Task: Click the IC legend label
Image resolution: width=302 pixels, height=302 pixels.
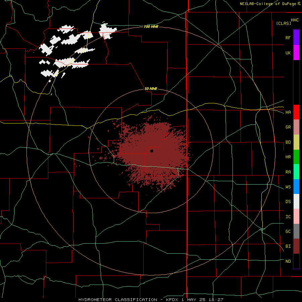Action: 288,217
